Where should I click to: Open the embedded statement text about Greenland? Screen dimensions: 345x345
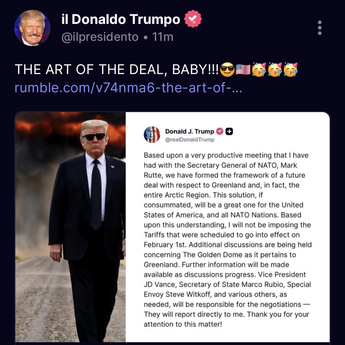227,240
